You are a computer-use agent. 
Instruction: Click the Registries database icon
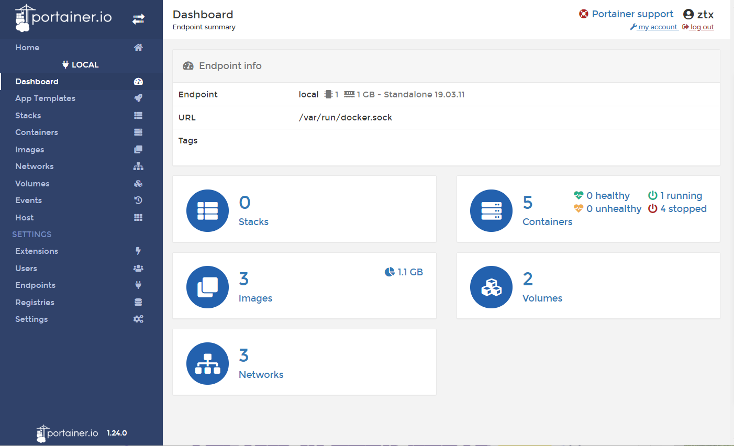138,303
